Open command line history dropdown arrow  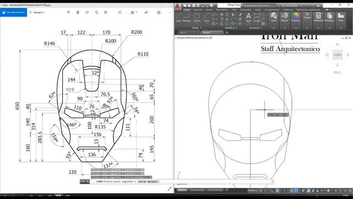pos(272,182)
